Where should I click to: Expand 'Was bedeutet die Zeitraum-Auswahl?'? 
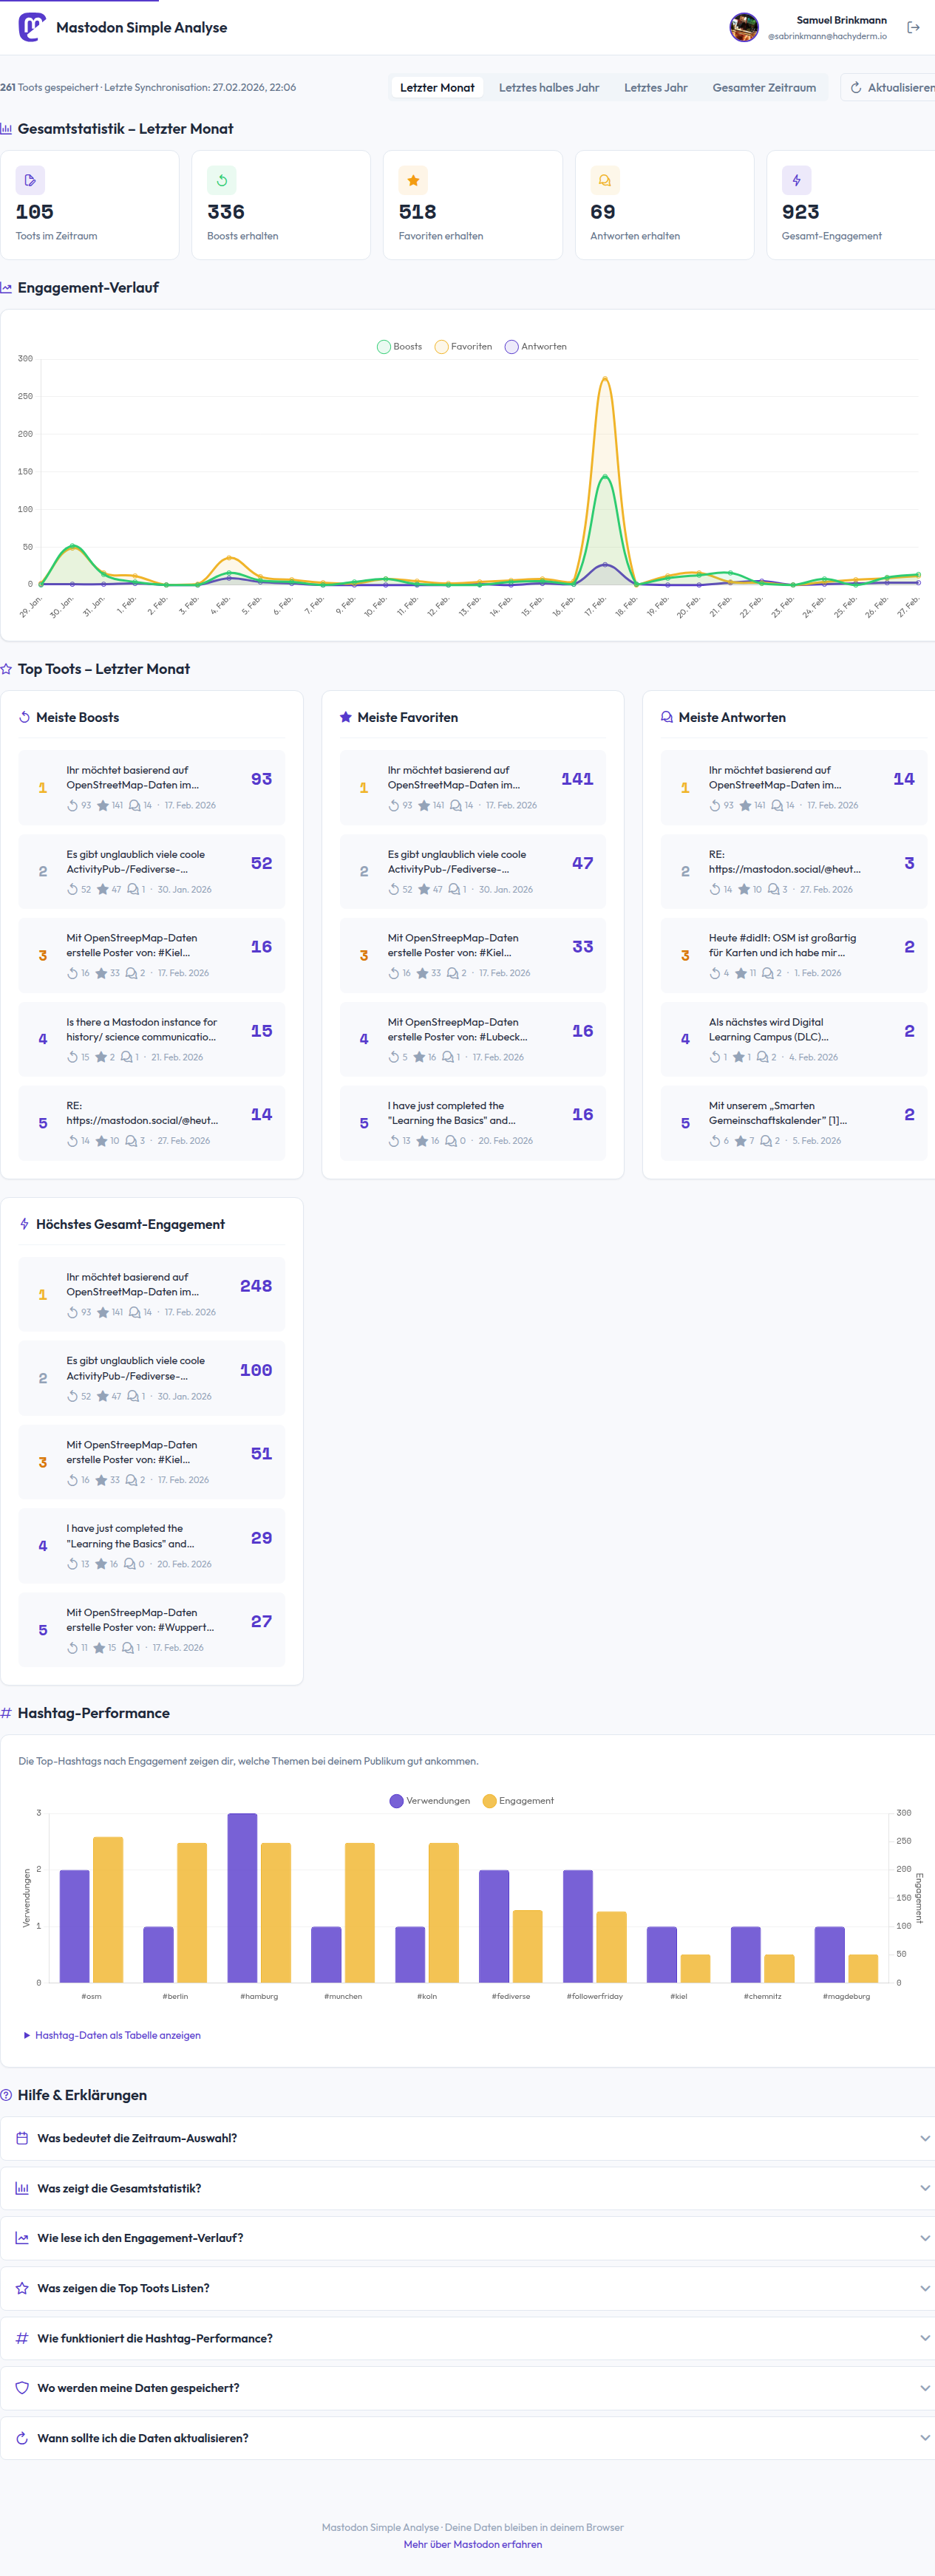click(467, 2138)
